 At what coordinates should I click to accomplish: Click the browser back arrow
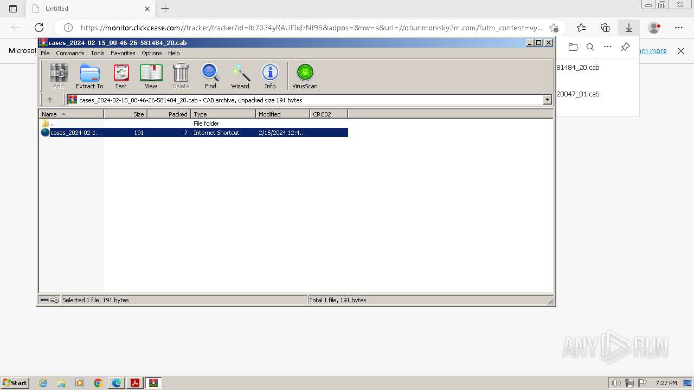pyautogui.click(x=15, y=28)
